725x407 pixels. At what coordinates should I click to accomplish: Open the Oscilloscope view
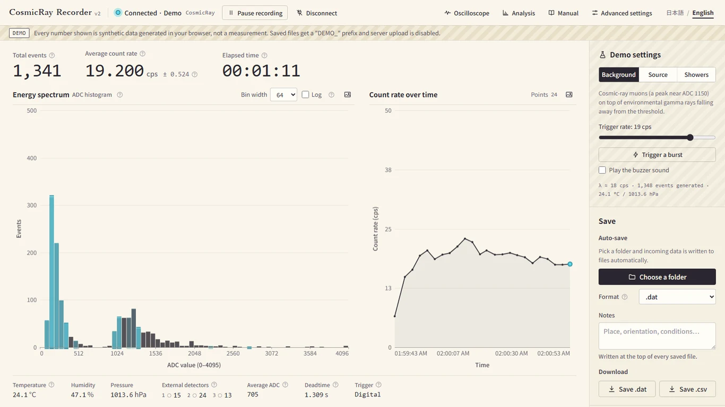click(467, 13)
